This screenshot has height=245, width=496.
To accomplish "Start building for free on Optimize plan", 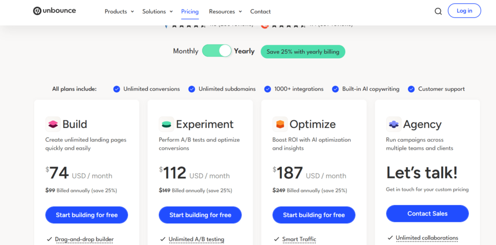I will (314, 215).
